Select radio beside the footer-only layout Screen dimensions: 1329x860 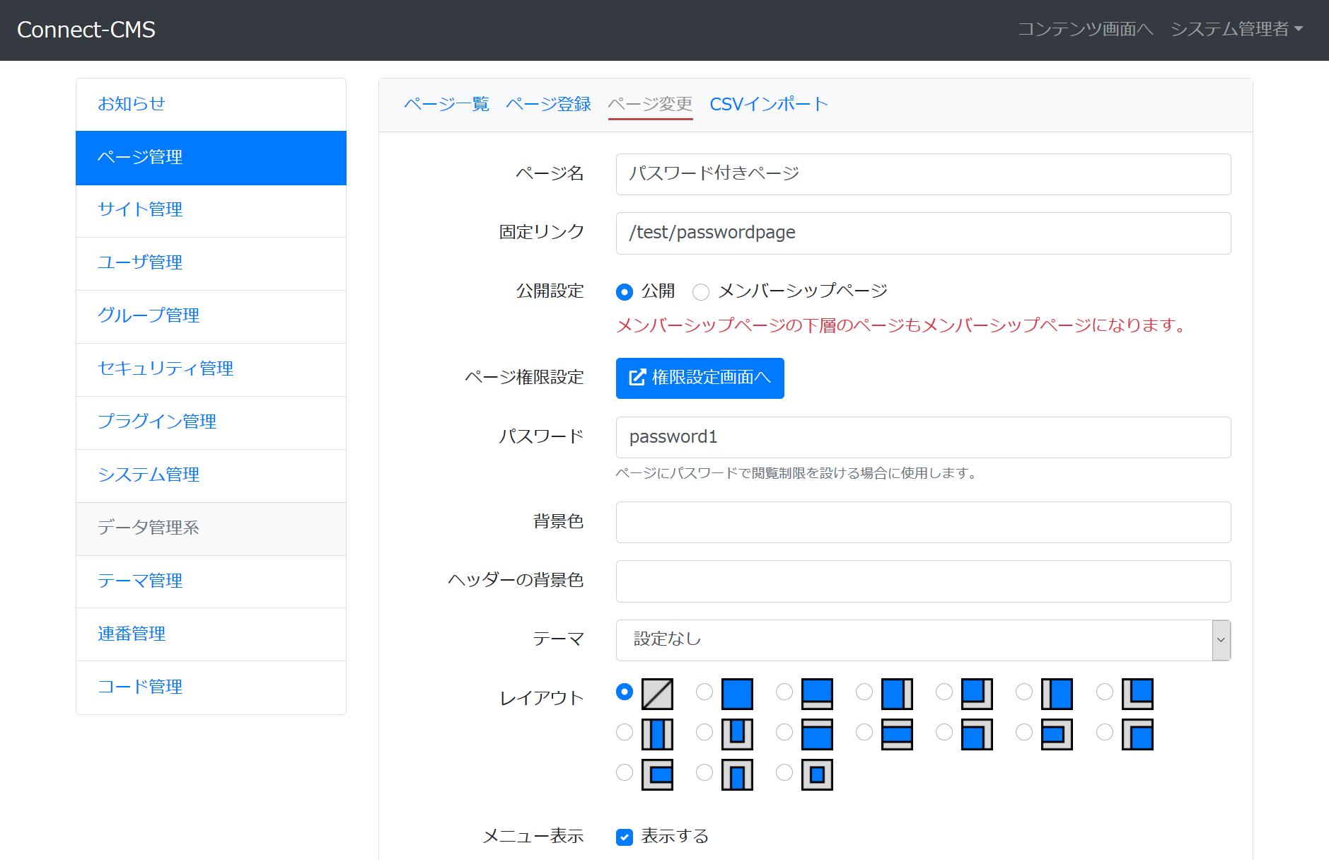784,692
